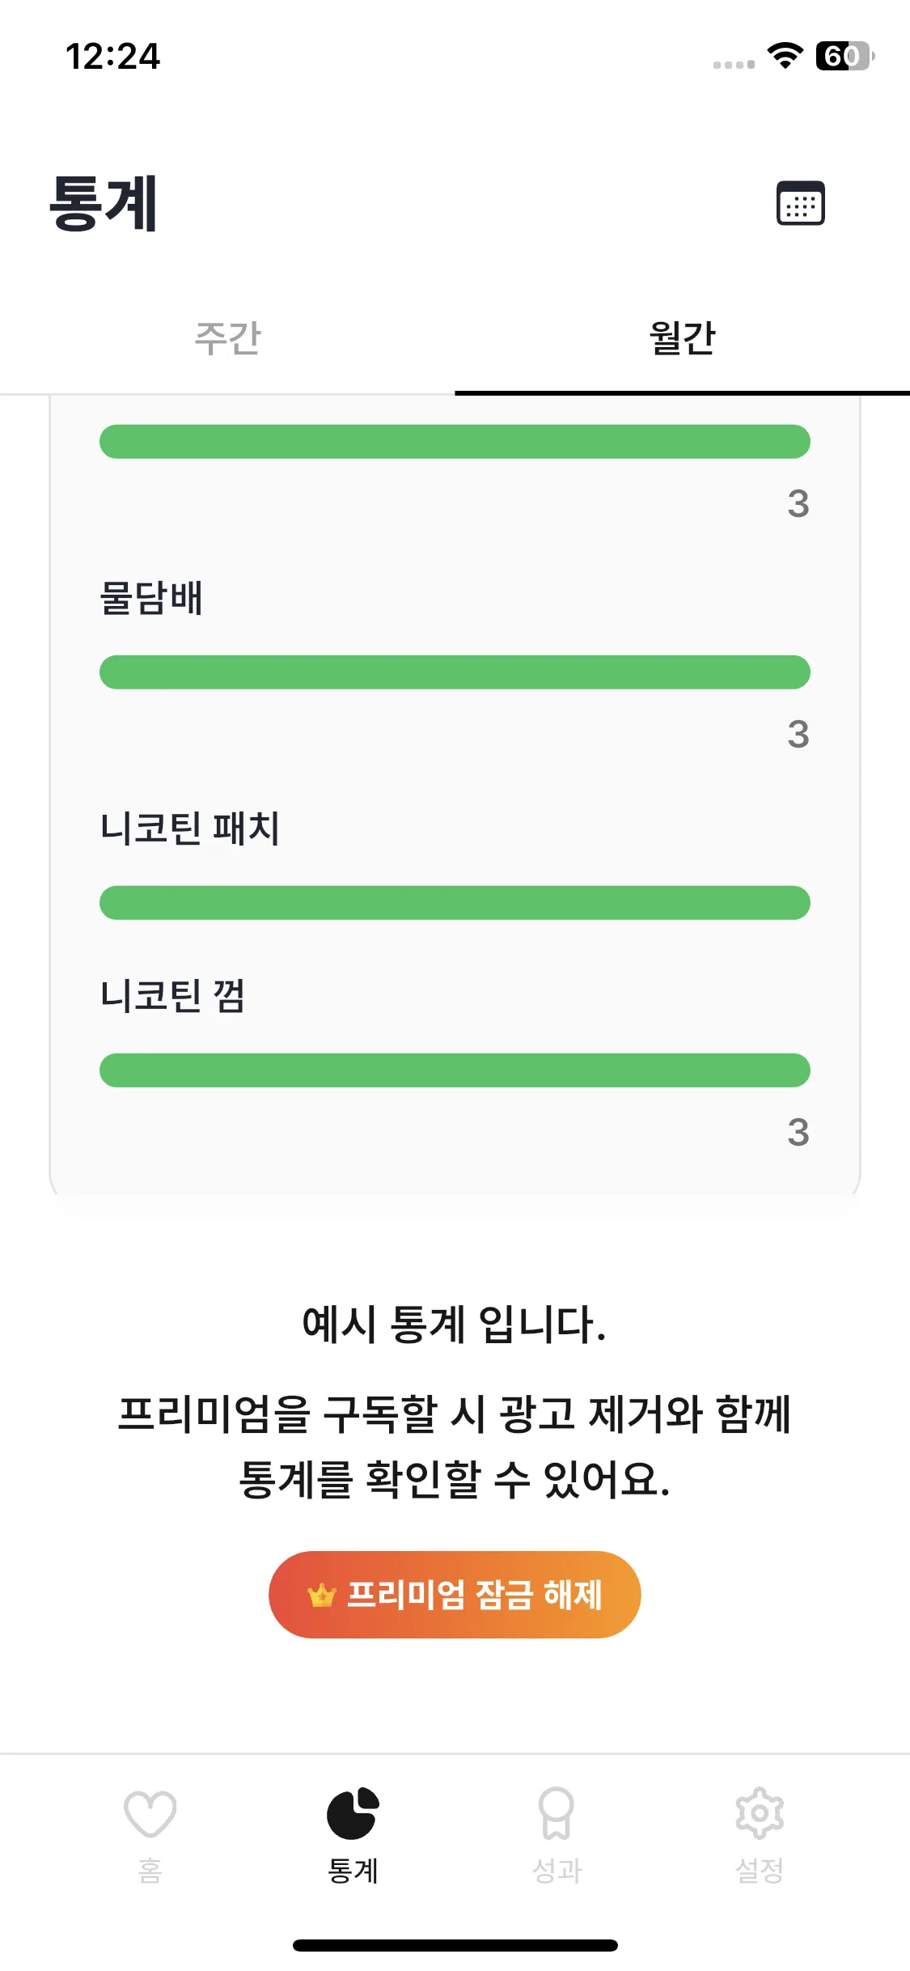Click the green bar under 물담배
This screenshot has width=910, height=1971.
click(x=455, y=672)
